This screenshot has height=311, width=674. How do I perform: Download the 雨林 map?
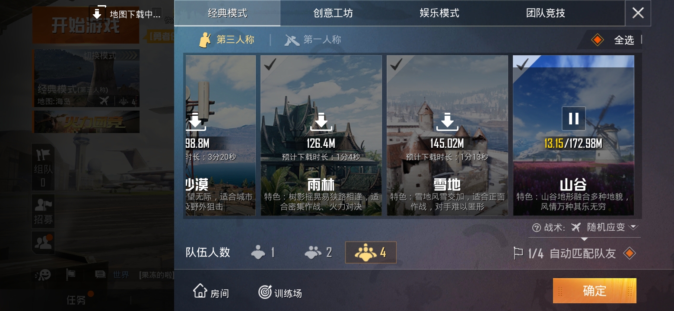(321, 122)
